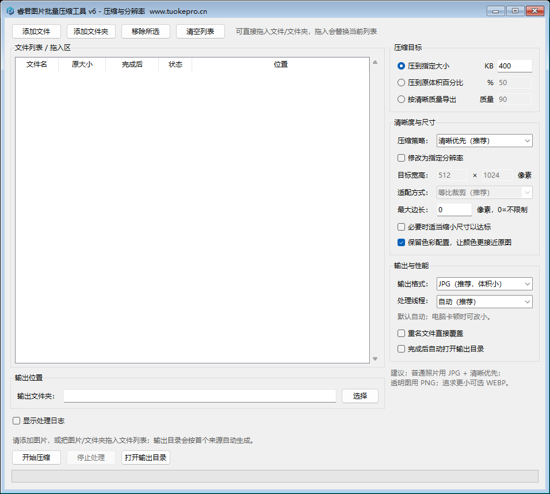Sort by the 文件名 column header
This screenshot has height=494, width=550.
(37, 64)
